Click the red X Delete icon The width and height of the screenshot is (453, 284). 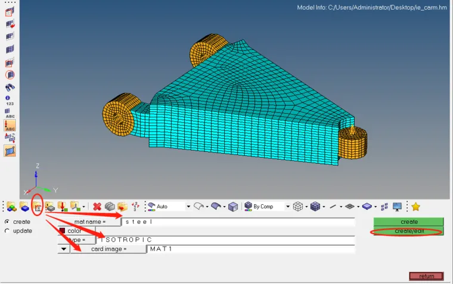97,207
